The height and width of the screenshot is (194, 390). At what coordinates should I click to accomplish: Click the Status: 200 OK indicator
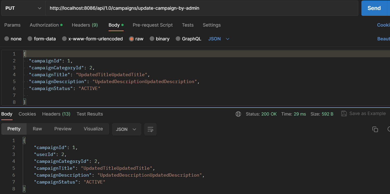tap(261, 114)
